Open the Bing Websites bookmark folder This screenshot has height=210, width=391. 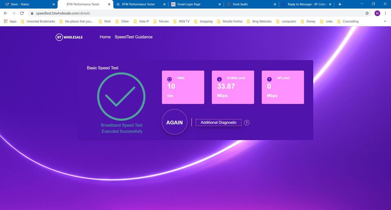tap(259, 22)
